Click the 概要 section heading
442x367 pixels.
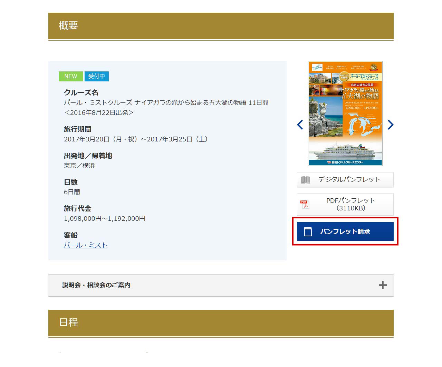[x=68, y=26]
